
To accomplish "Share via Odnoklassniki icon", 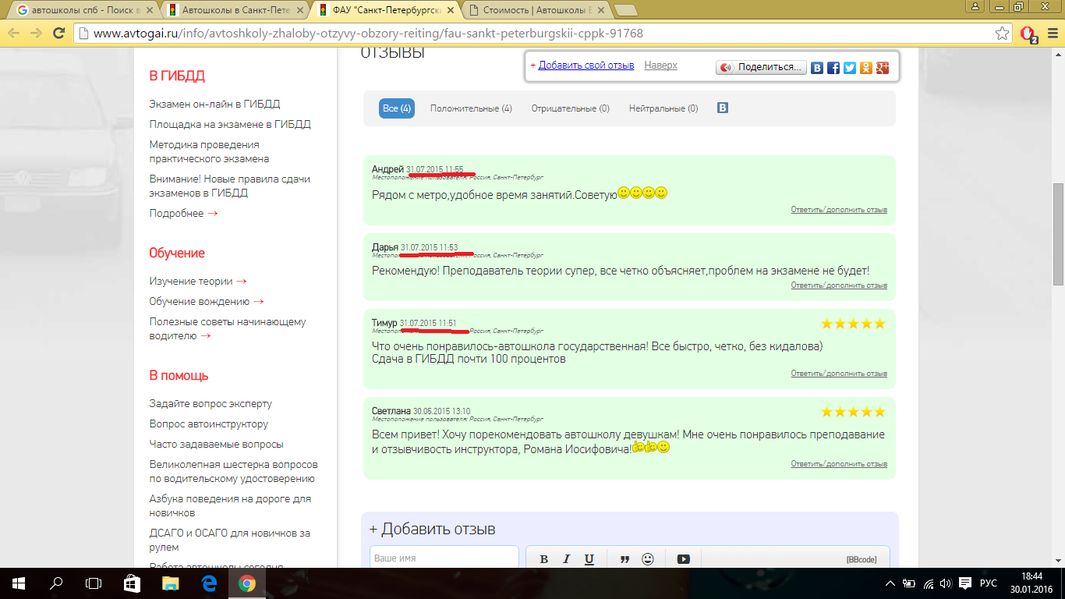I will pyautogui.click(x=866, y=68).
